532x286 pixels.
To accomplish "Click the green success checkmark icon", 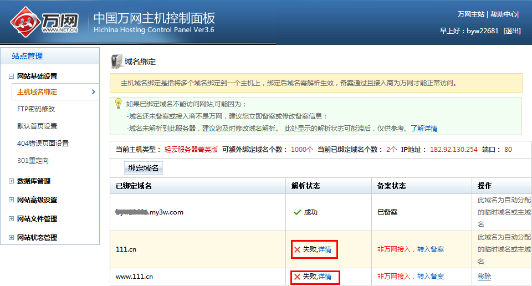I will (x=298, y=212).
